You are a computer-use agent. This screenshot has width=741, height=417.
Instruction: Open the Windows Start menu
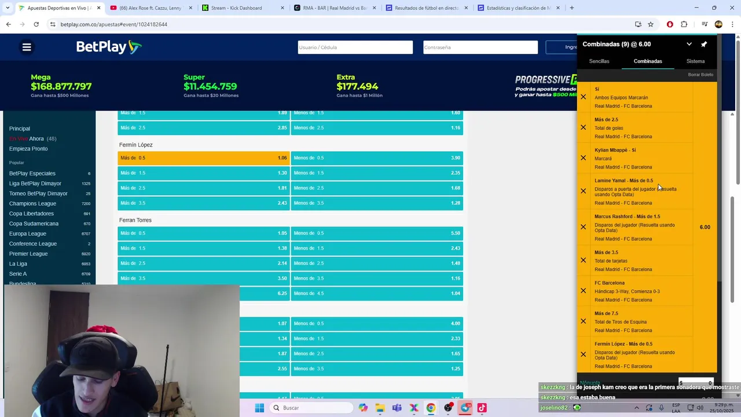pyautogui.click(x=259, y=408)
